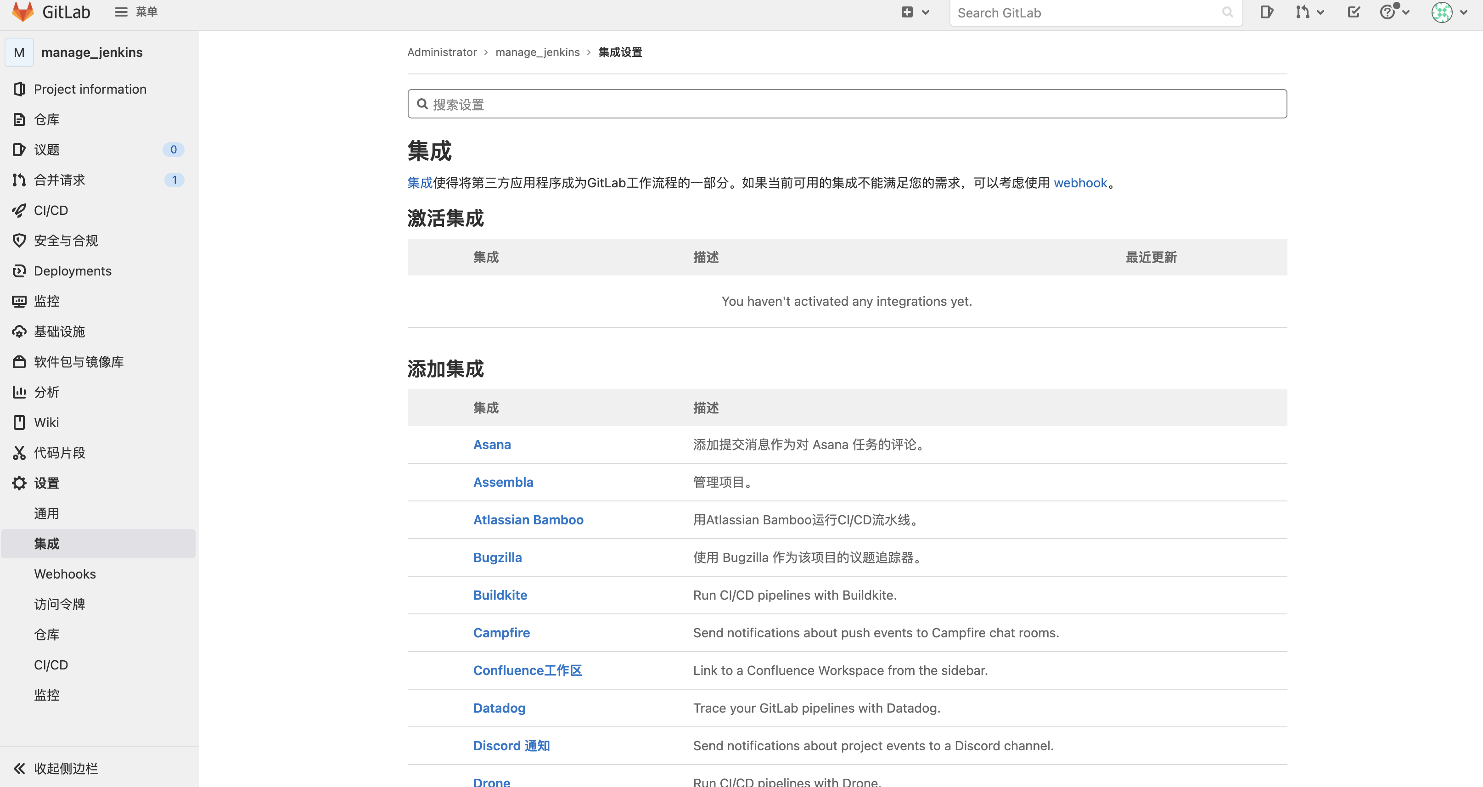Open the Asana integration
Image resolution: width=1483 pixels, height=787 pixels.
[x=492, y=444]
